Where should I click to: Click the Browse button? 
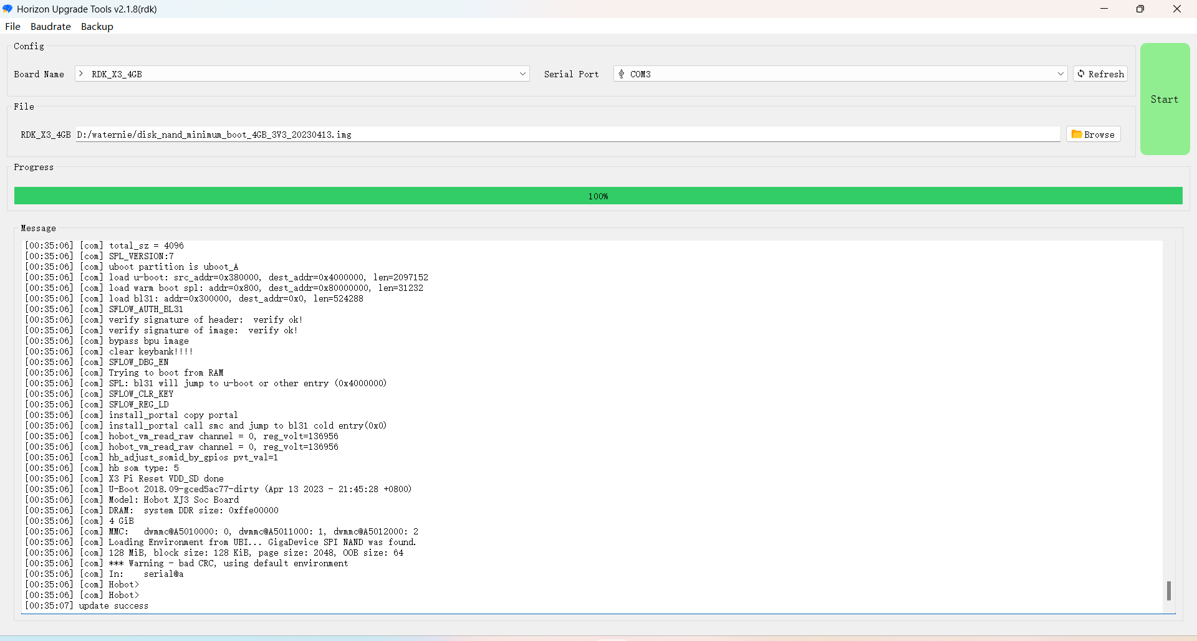point(1094,135)
